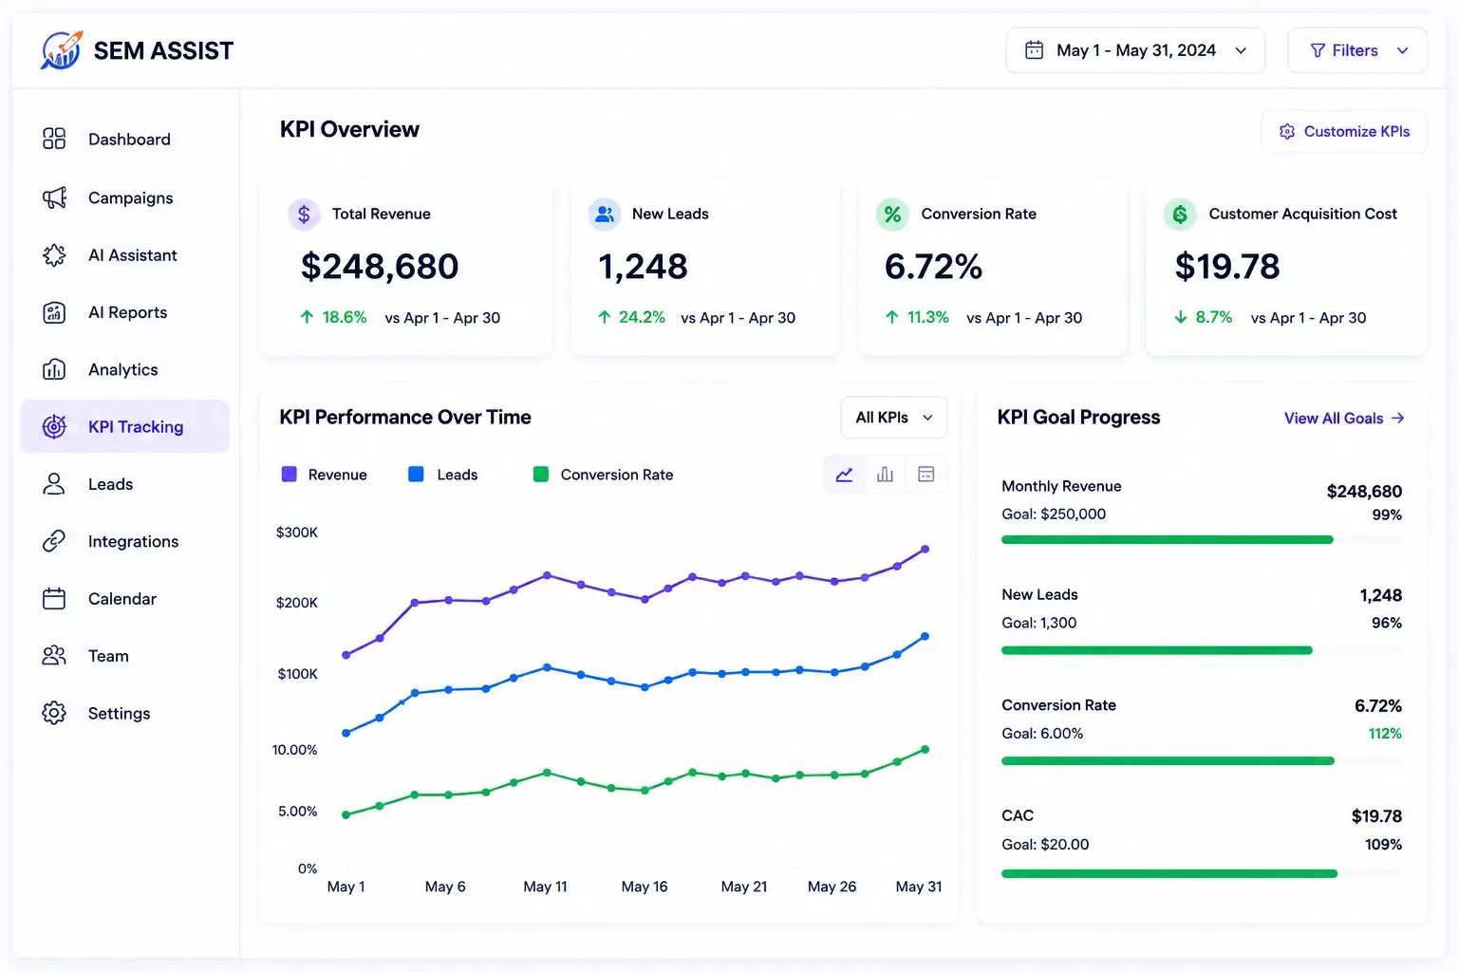Click the Campaigns megaphone icon
Image resolution: width=1458 pixels, height=972 pixels.
[x=54, y=197]
